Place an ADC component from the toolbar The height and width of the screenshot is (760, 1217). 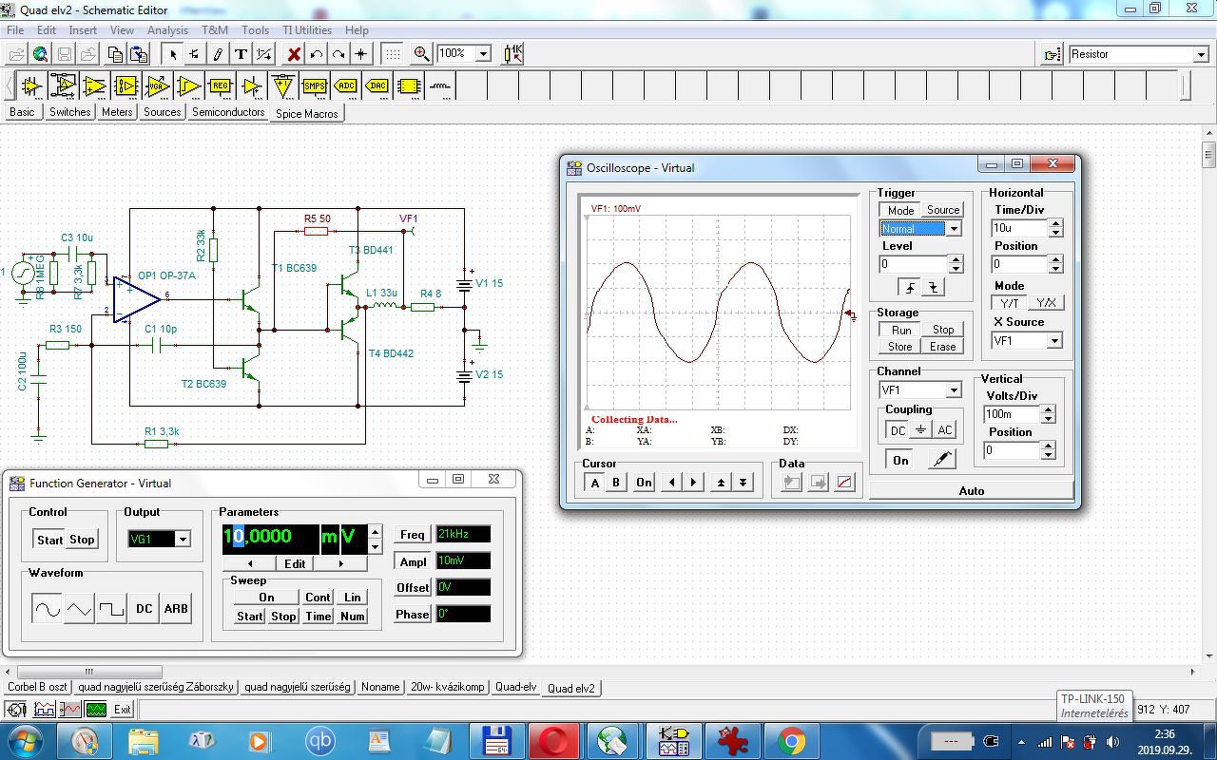pos(345,86)
